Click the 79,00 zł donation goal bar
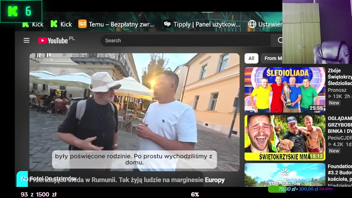This screenshot has width=352, height=198. click(301, 189)
